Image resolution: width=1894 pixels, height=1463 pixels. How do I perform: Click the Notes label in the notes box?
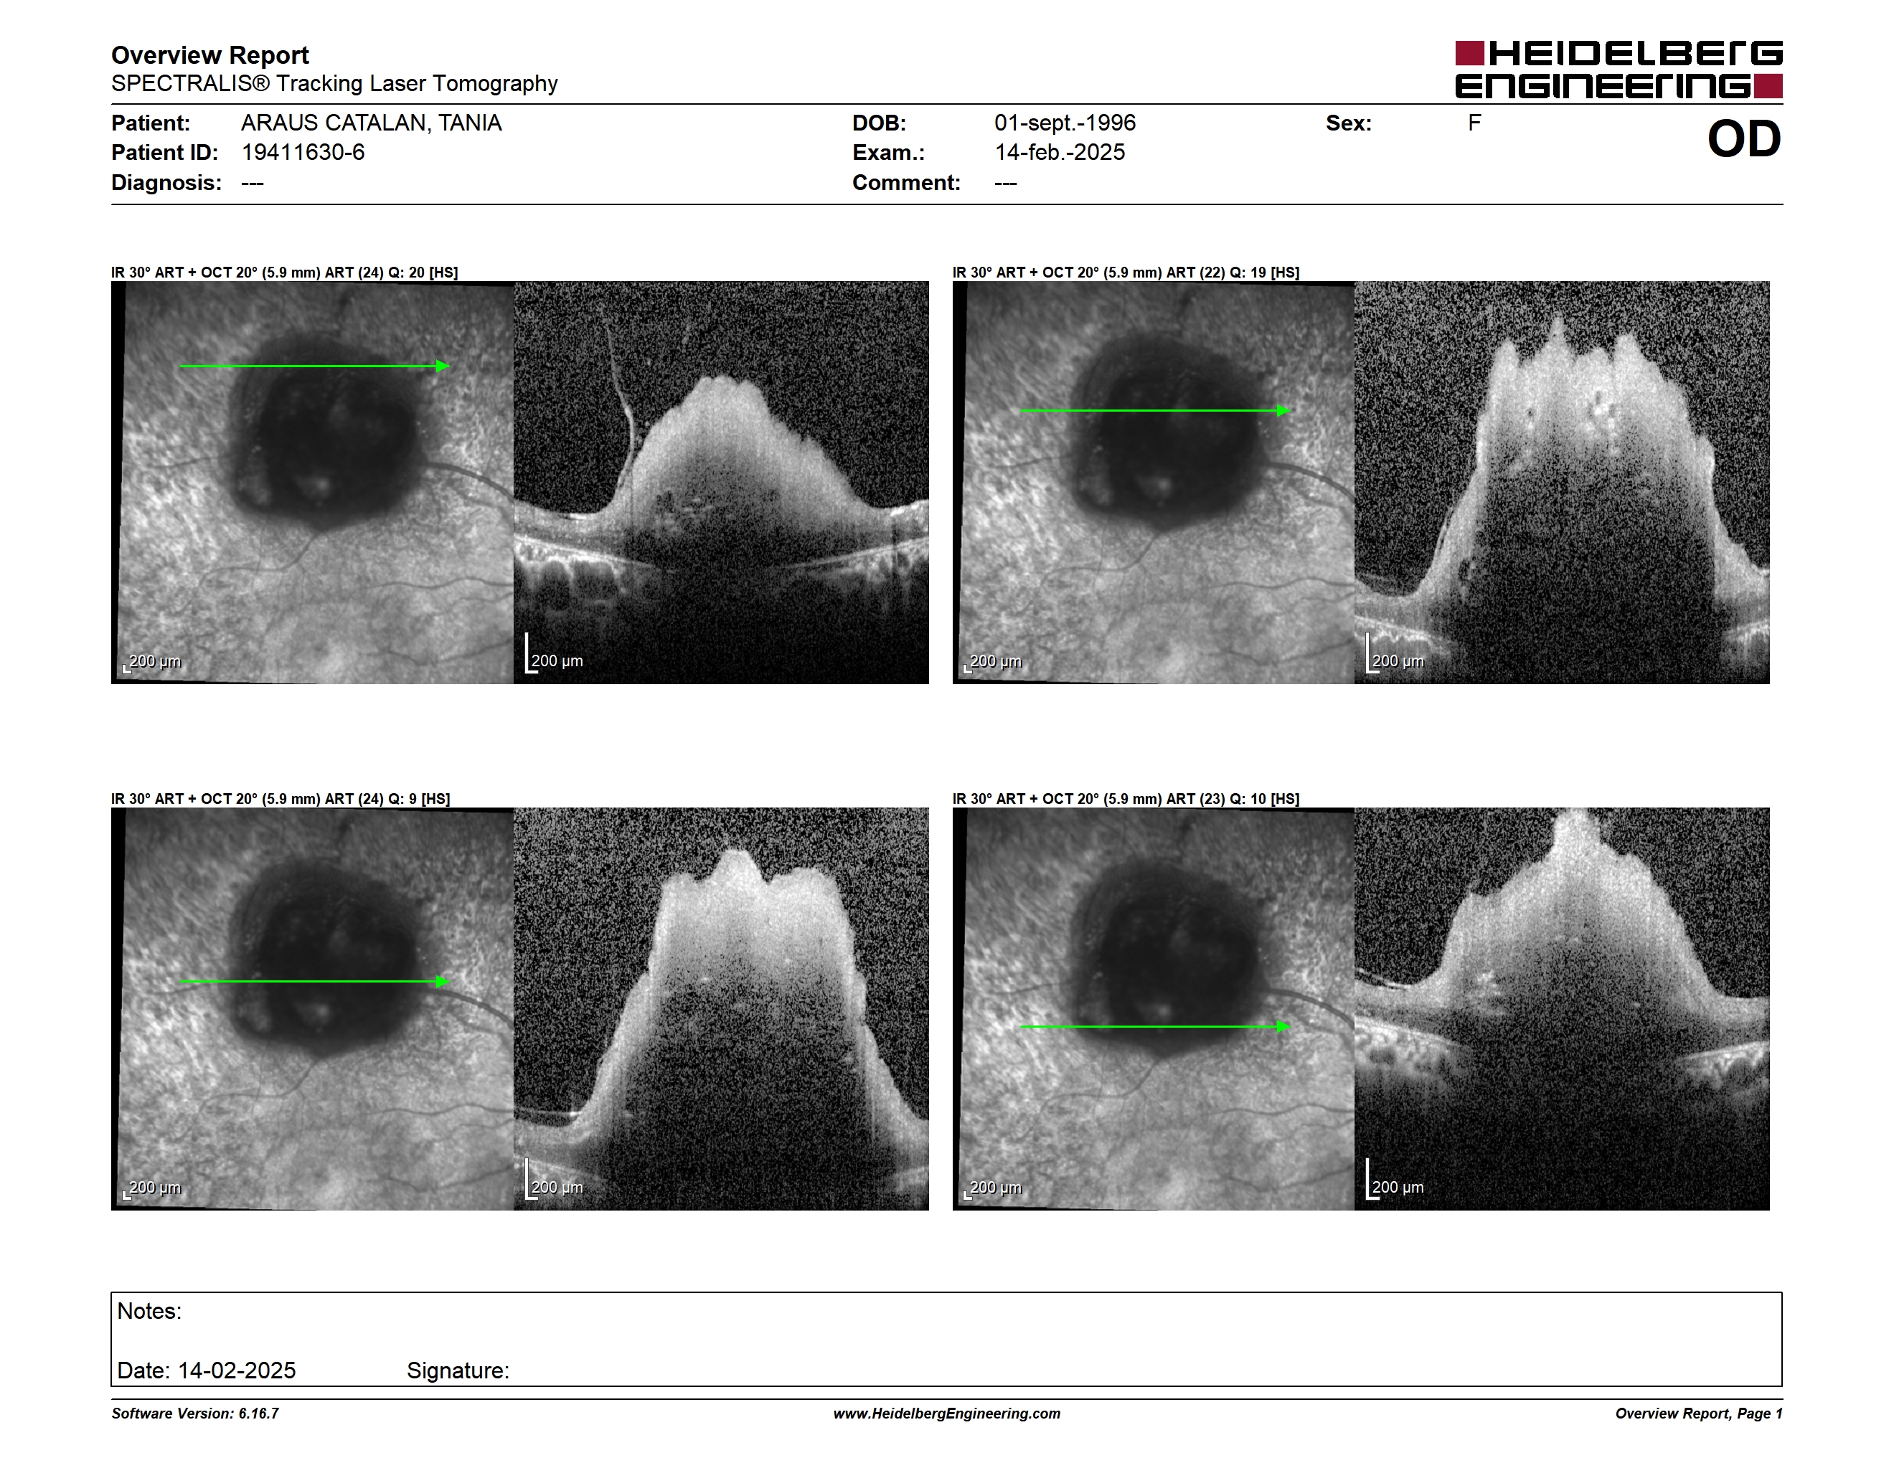pyautogui.click(x=149, y=1312)
